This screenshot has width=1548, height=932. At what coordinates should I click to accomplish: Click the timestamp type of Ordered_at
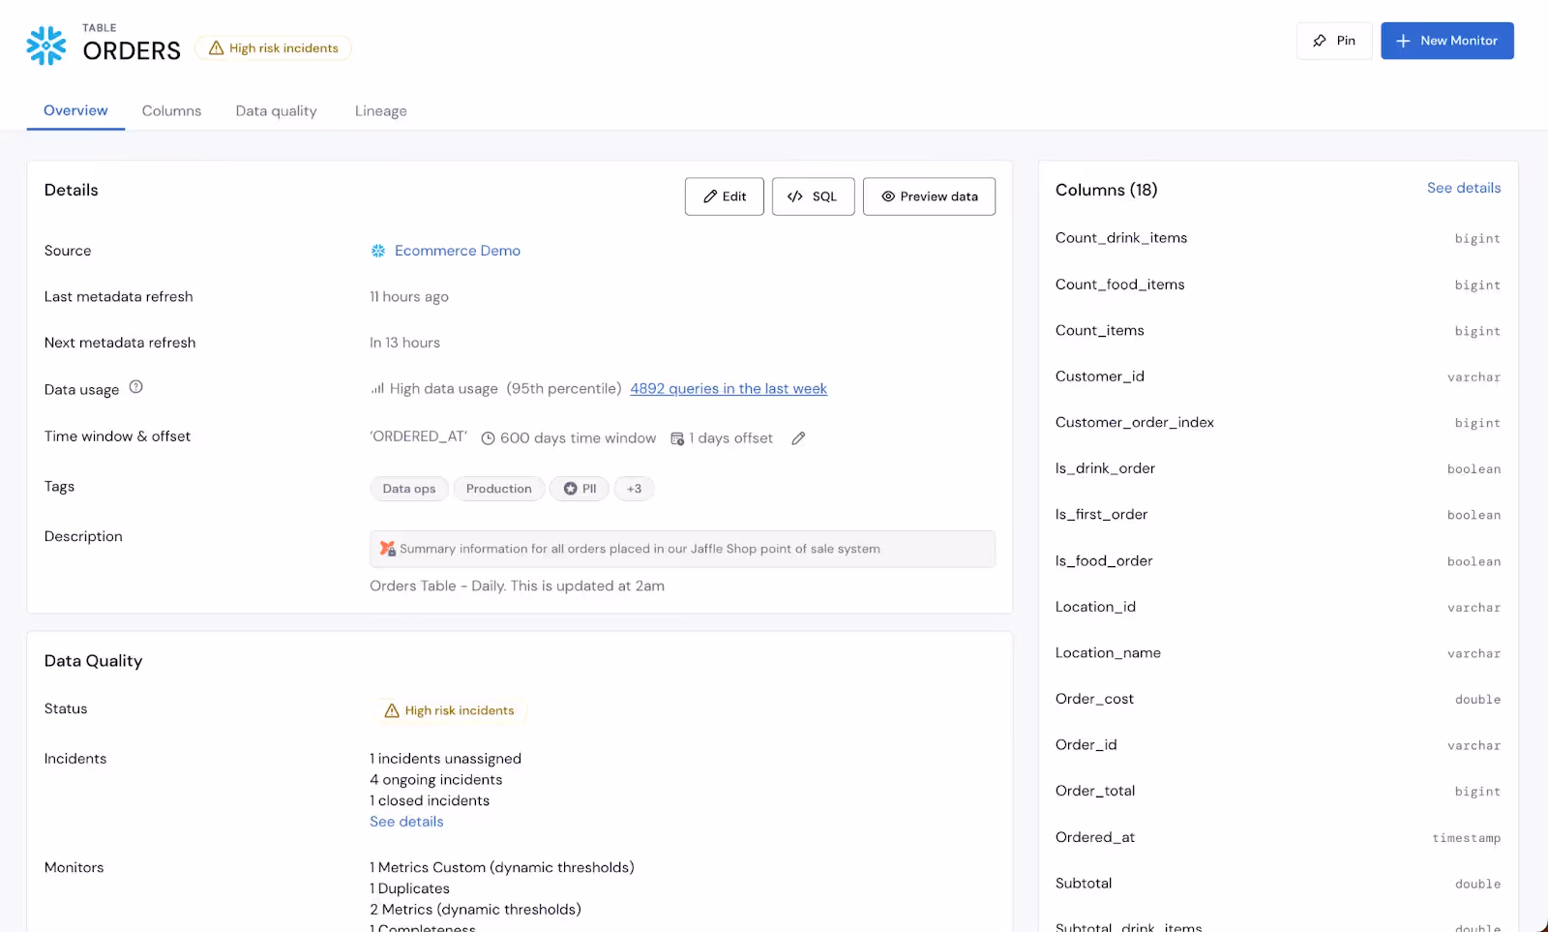point(1467,838)
